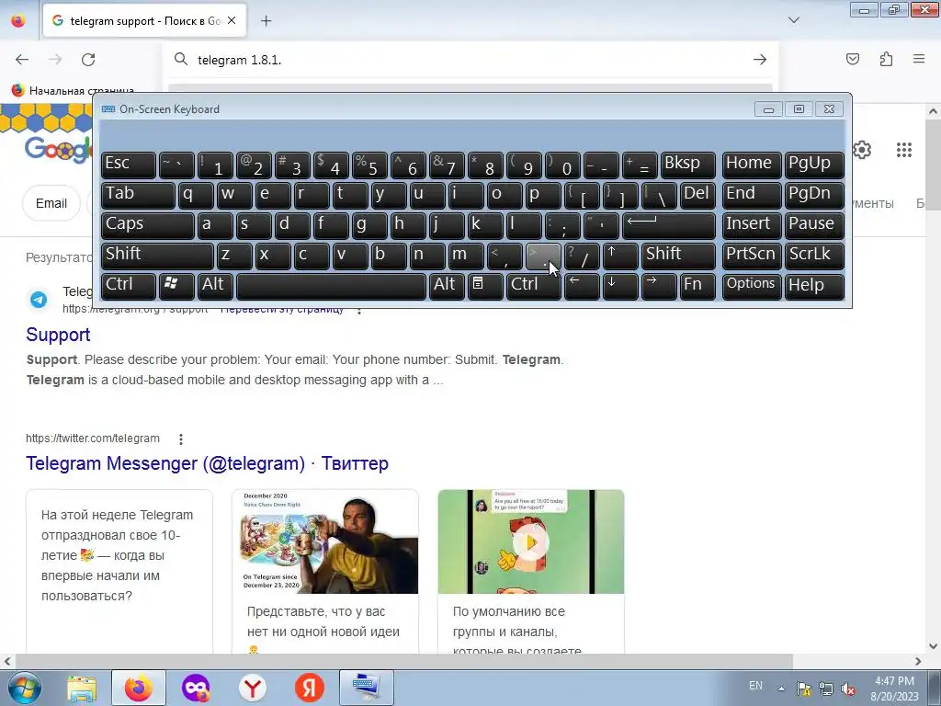This screenshot has width=941, height=706.
Task: Click the spacebar on on-screen keyboard
Action: point(331,286)
